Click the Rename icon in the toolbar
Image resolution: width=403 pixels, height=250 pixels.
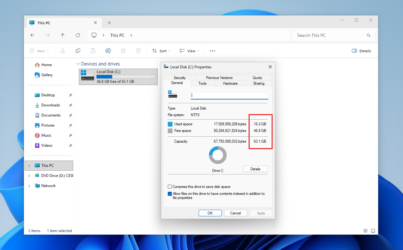pos(108,51)
